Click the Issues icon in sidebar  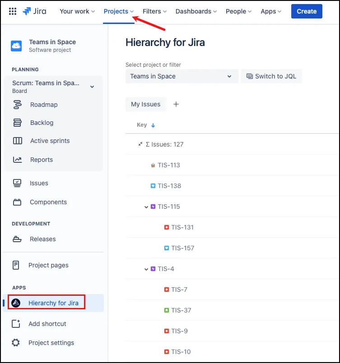pos(17,183)
